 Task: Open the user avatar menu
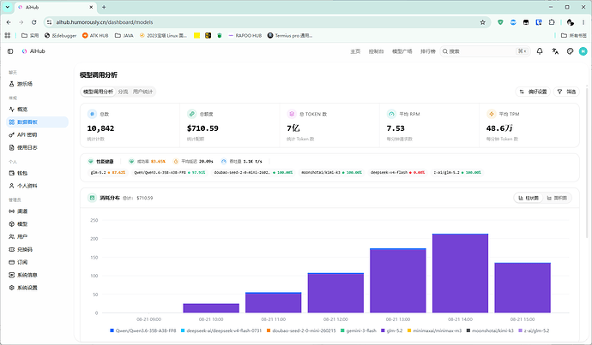click(583, 51)
